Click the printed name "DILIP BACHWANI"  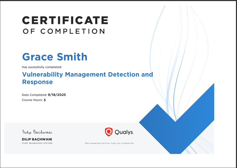(x=37, y=139)
